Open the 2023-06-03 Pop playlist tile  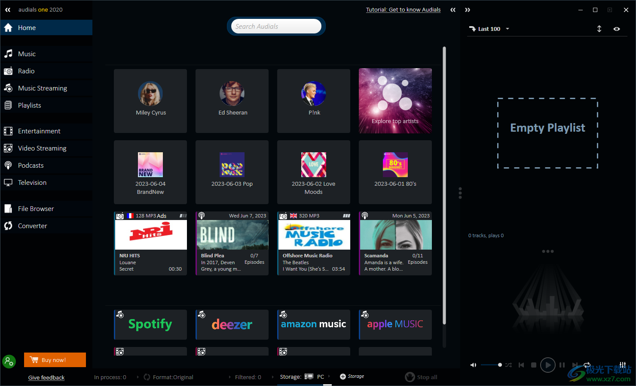coord(232,172)
